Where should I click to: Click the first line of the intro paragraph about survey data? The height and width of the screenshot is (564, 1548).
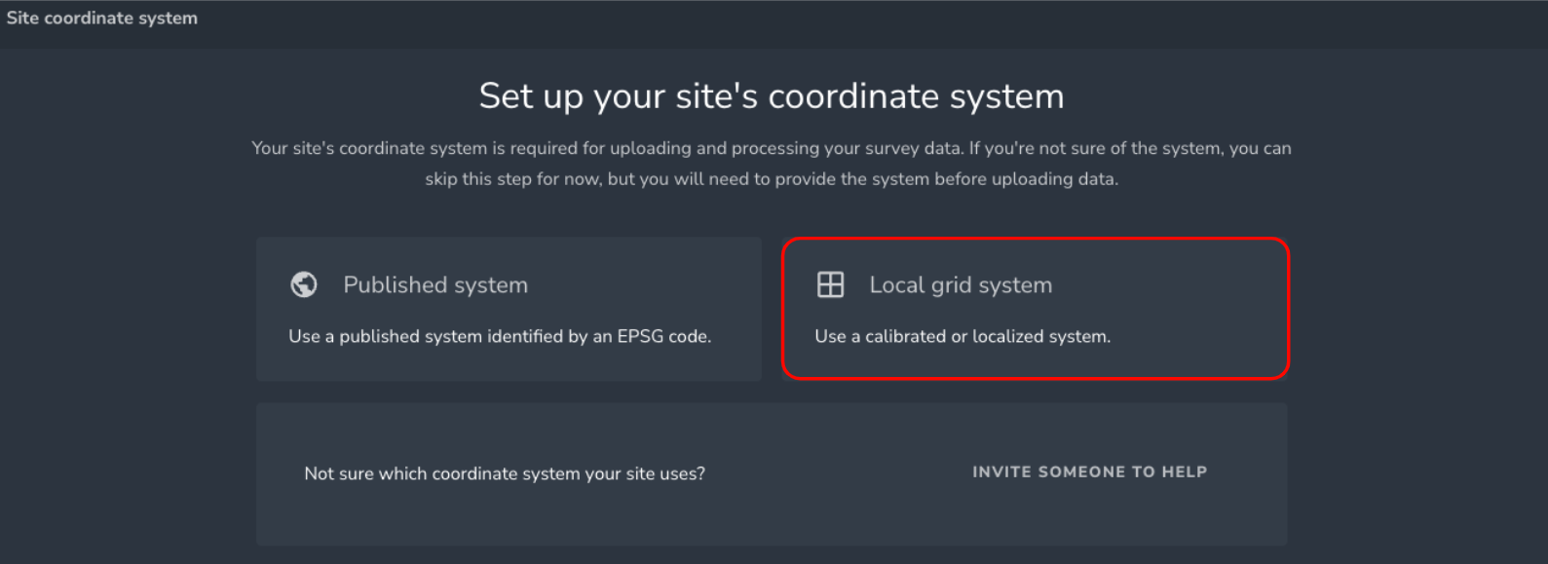coord(772,148)
